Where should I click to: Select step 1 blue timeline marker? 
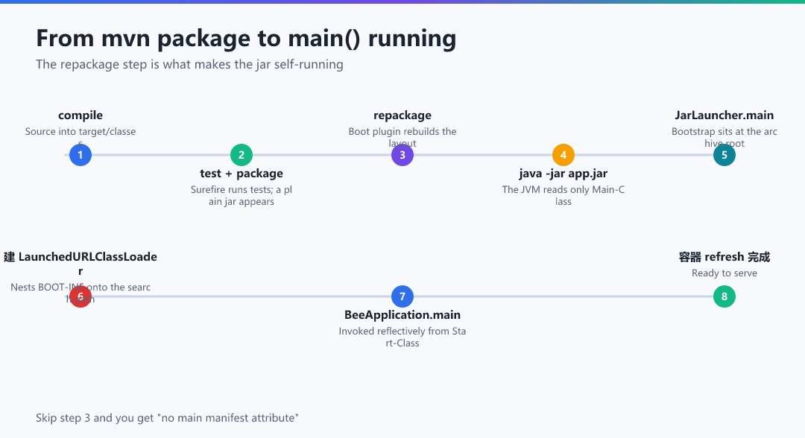coord(80,155)
